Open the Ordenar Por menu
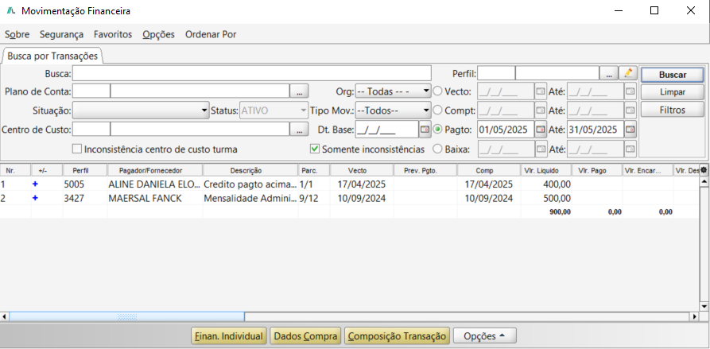 [211, 34]
